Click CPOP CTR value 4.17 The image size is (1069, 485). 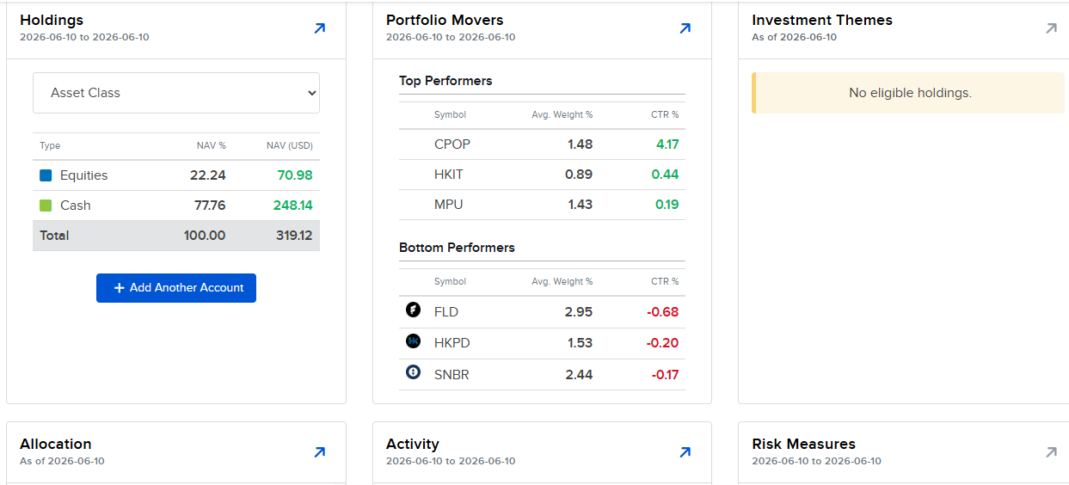point(667,144)
